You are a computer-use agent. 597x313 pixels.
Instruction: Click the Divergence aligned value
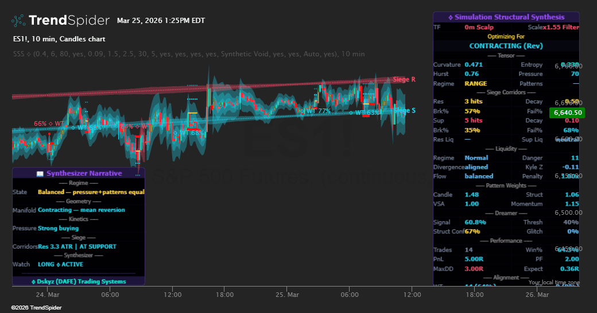coord(476,167)
